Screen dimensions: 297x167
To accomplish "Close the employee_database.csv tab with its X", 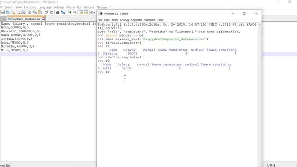I will [x=43, y=19].
